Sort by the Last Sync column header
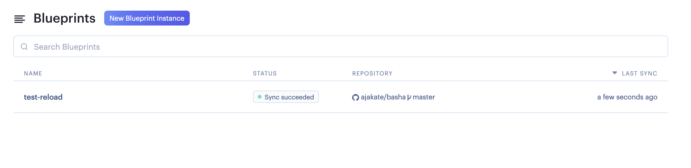 pos(639,74)
